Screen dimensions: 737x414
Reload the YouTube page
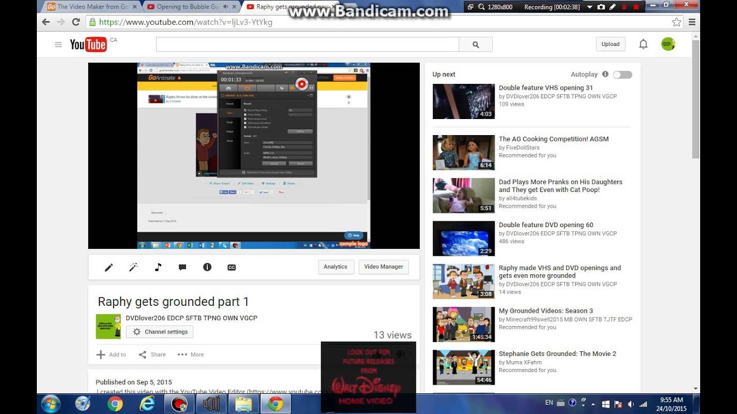(75, 22)
